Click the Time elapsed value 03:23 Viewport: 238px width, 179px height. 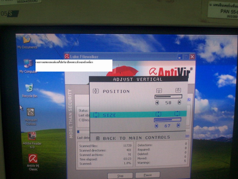pyautogui.click(x=127, y=159)
